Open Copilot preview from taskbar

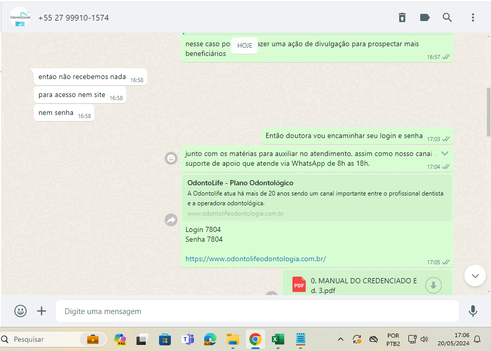pos(120,339)
